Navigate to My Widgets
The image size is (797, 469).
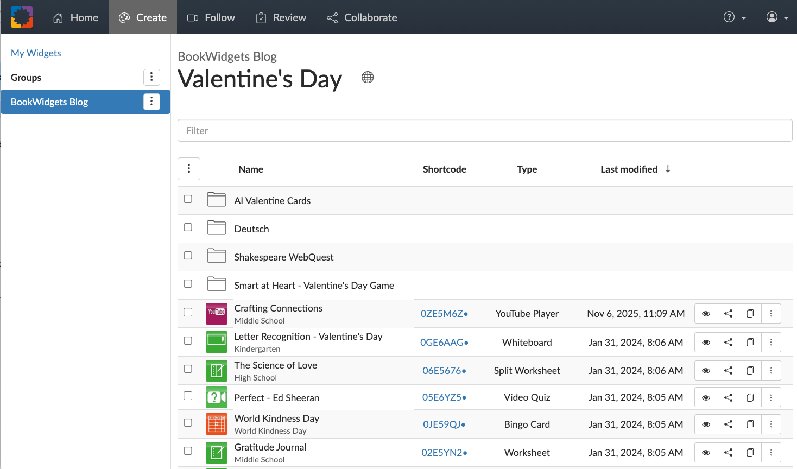coord(36,53)
